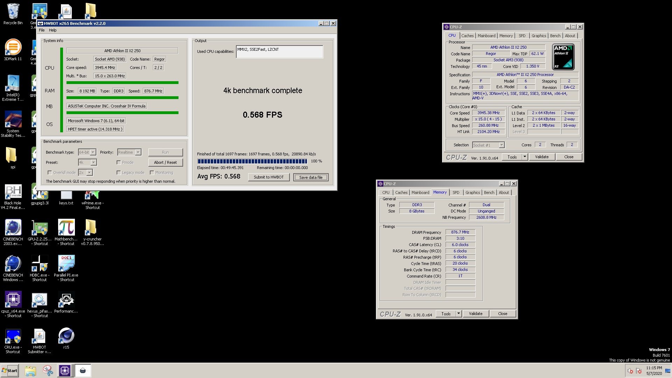Click Save data file button
Screen dimensions: 672x378
[311, 177]
